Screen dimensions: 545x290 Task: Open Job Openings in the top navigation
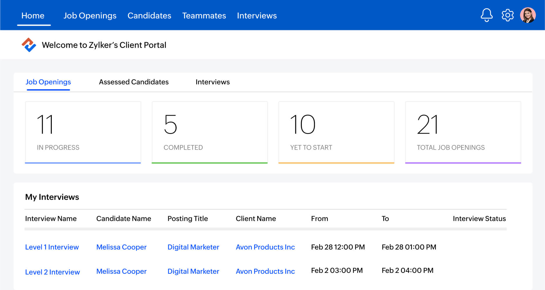pyautogui.click(x=90, y=16)
